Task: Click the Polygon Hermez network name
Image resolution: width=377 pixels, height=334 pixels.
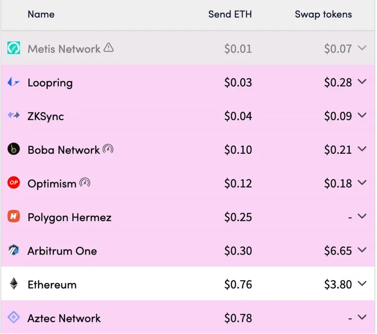Action: (x=70, y=217)
